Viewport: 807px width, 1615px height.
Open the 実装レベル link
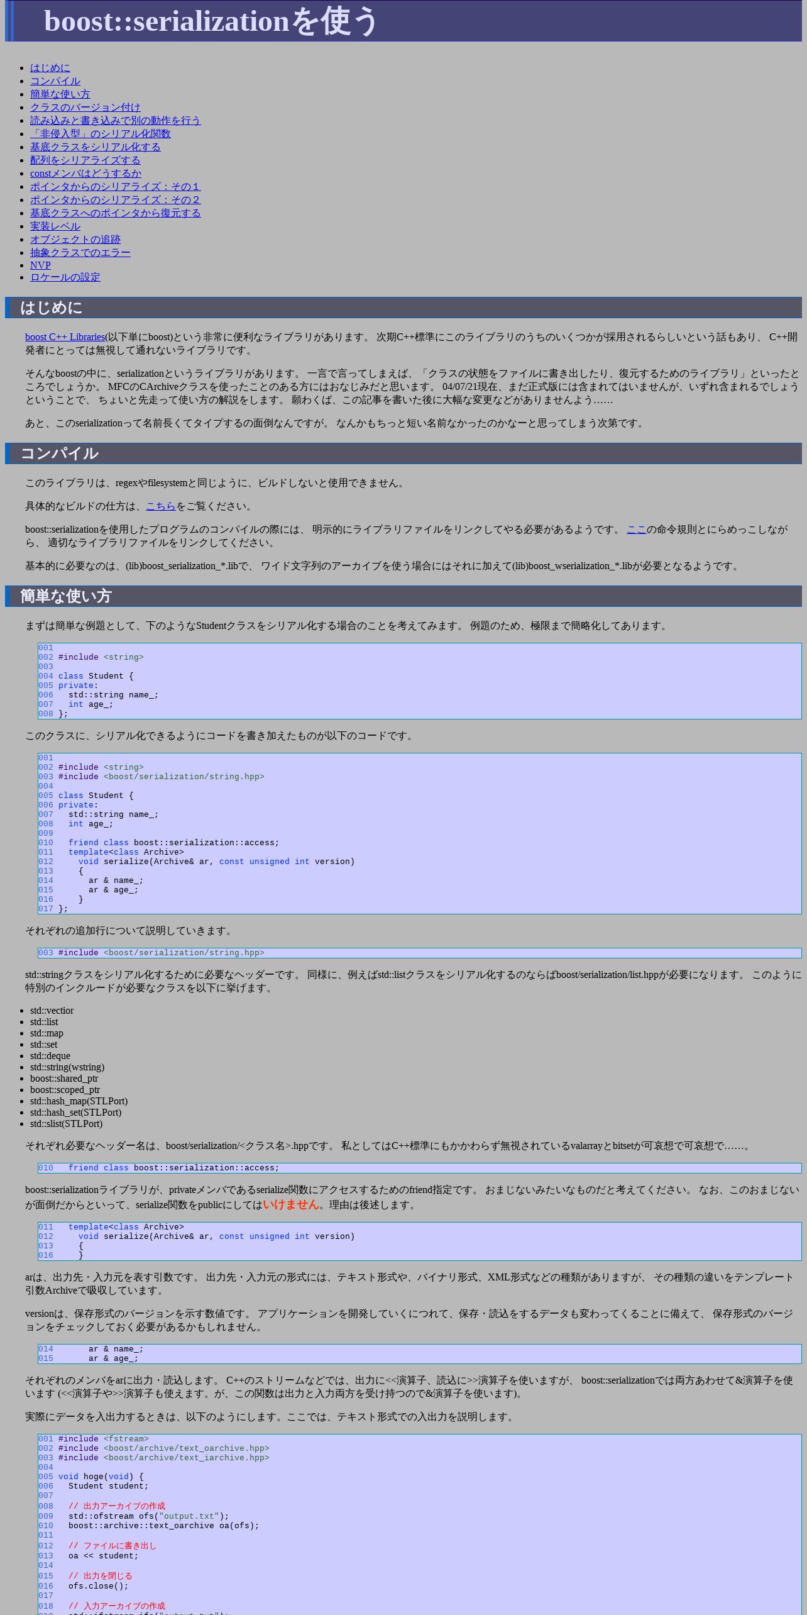(x=55, y=226)
